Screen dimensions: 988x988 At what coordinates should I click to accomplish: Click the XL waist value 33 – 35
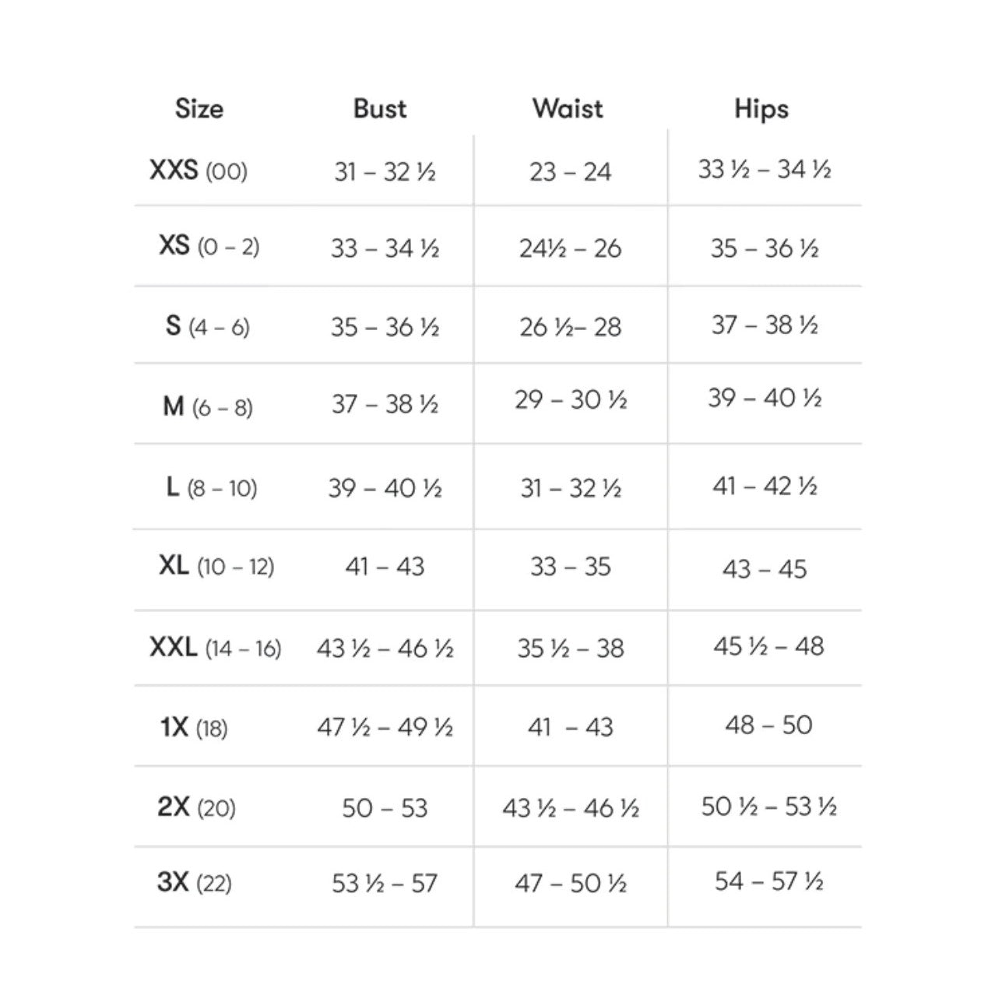tap(571, 566)
